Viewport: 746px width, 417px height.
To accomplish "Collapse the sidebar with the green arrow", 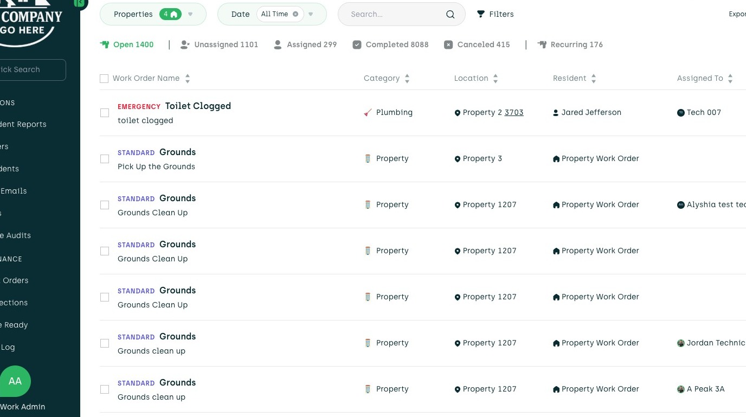I will 80,3.
